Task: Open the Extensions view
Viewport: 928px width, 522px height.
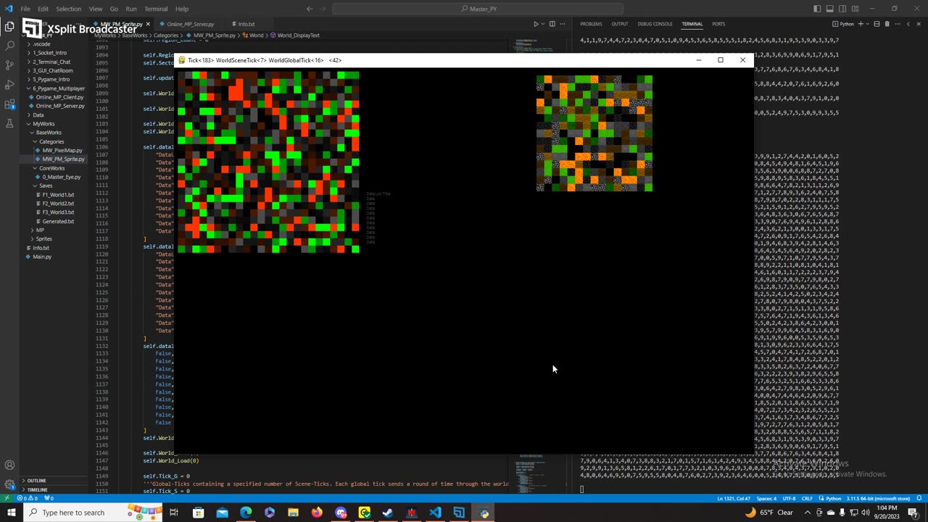Action: tap(9, 104)
